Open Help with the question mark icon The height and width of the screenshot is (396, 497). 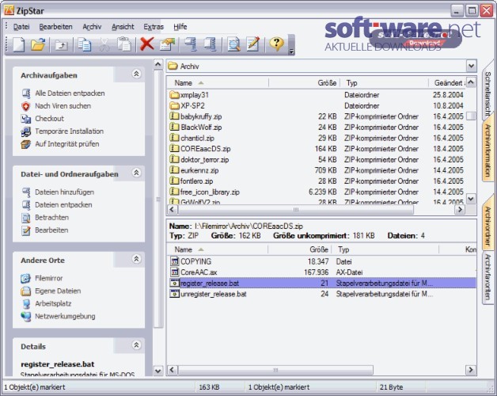(x=277, y=44)
